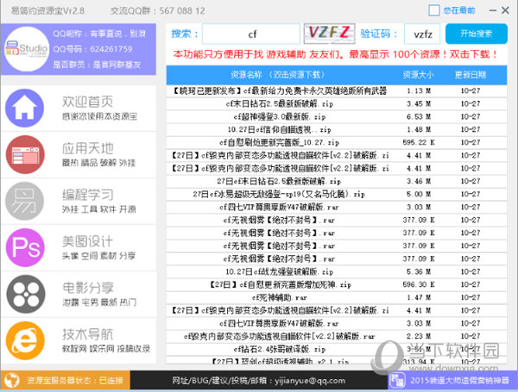
Task: Click the yijianyue@qq.com contact text
Action: tap(310, 381)
